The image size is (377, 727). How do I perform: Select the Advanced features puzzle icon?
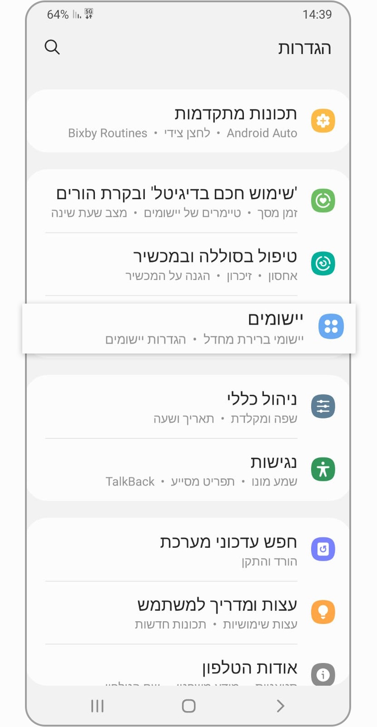323,121
